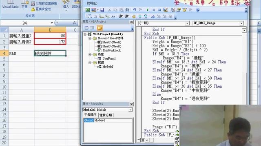The height and width of the screenshot is (146, 261).
Task: Redo the last edit
Action: click(x=140, y=10)
